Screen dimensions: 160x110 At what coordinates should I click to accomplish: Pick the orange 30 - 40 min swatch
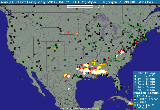coord(135,85)
